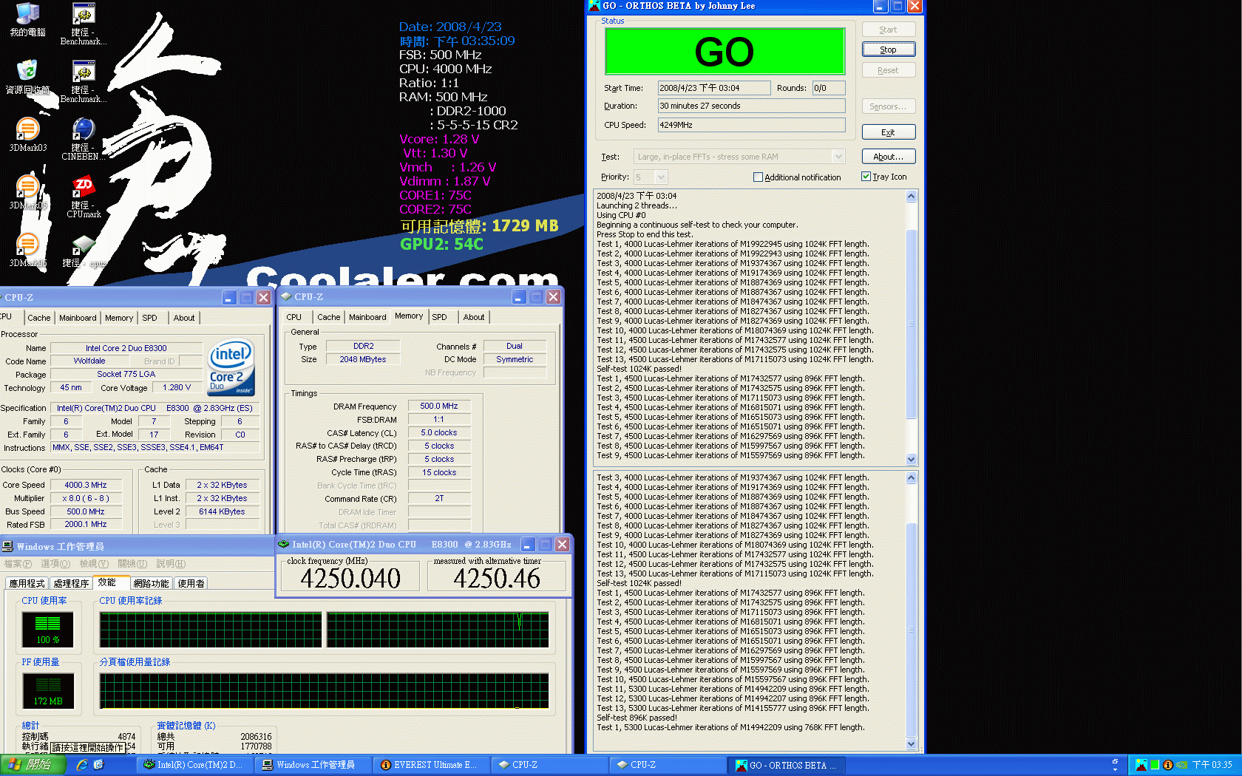Click upper log scrollbar down arrow
Viewport: 1242px width, 776px height.
911,459
